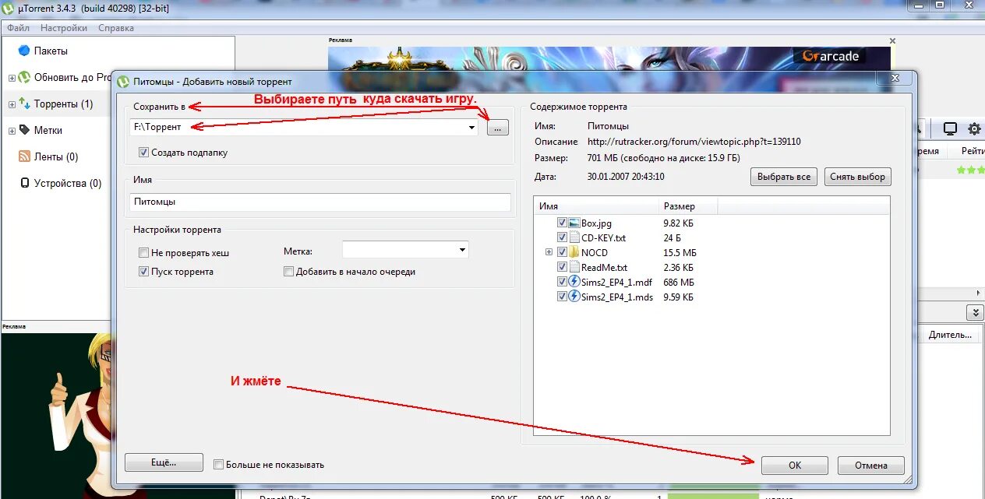
Task: Expand the Торренты (1) sidebar node
Action: pos(12,104)
